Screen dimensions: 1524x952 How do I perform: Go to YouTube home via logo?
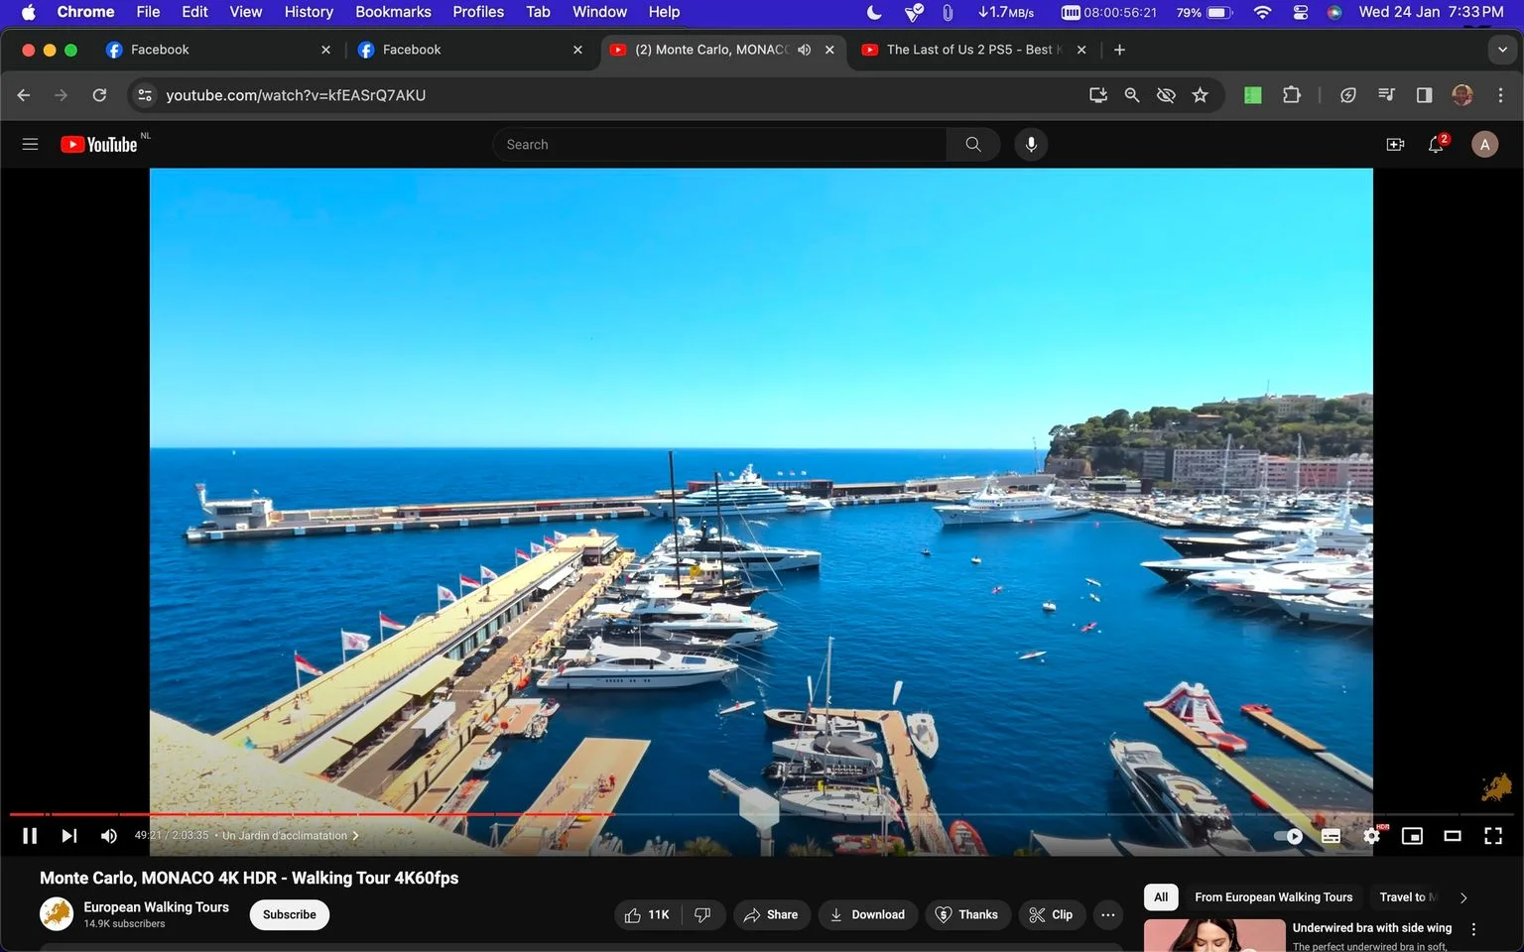click(99, 145)
